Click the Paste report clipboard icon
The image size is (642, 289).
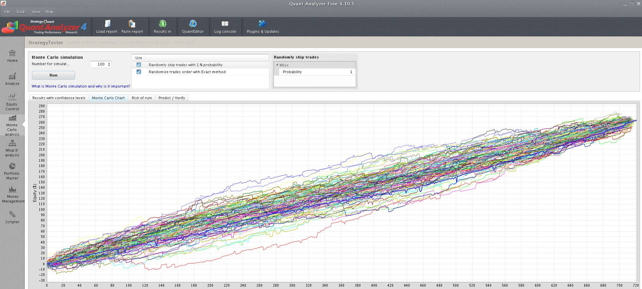[132, 24]
